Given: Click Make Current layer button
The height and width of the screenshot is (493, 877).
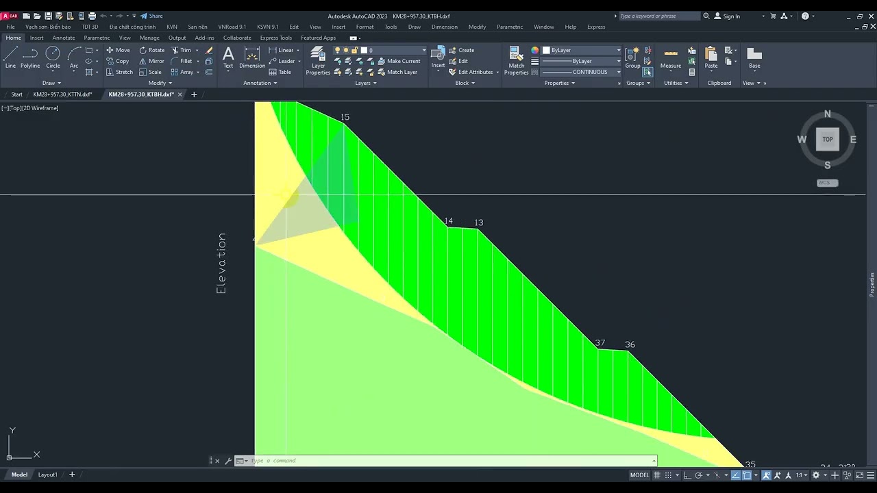Looking at the screenshot, I should (x=399, y=61).
